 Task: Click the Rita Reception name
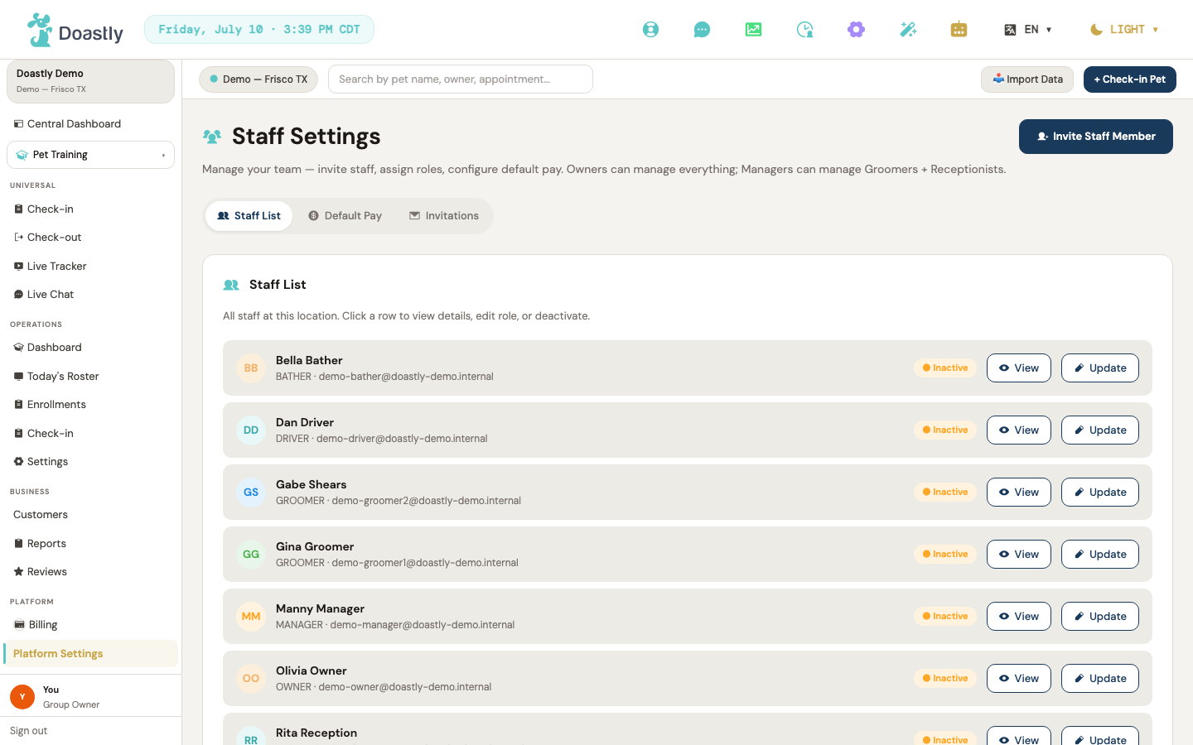[316, 733]
